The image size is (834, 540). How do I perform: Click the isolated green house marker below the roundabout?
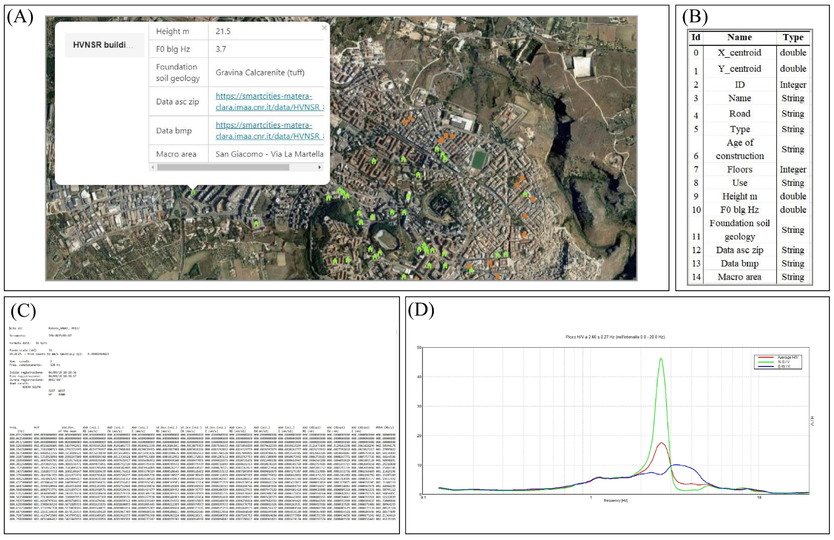[x=256, y=223]
